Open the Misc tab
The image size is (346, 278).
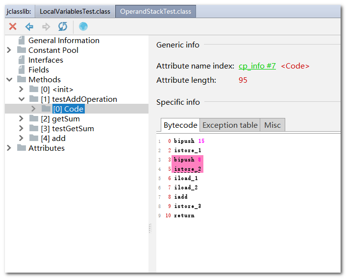(272, 125)
